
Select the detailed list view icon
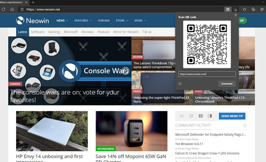(x=191, y=116)
